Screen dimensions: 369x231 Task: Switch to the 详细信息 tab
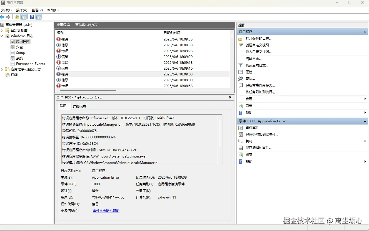pos(79,106)
